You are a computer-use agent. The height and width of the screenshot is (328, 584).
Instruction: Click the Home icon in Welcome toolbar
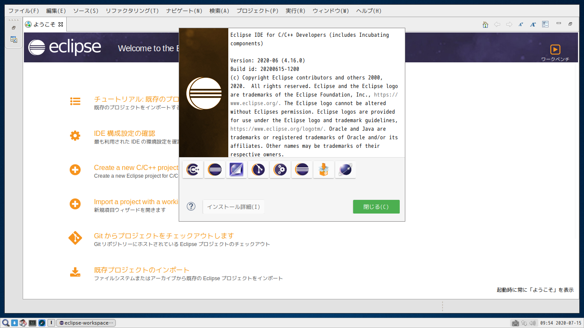485,24
